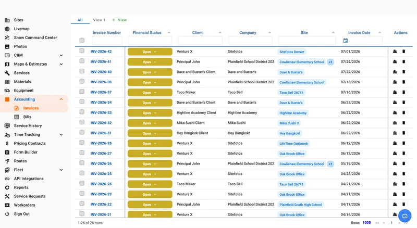The height and width of the screenshot is (228, 417).
Task: Add a new view with + View
Action: click(119, 20)
